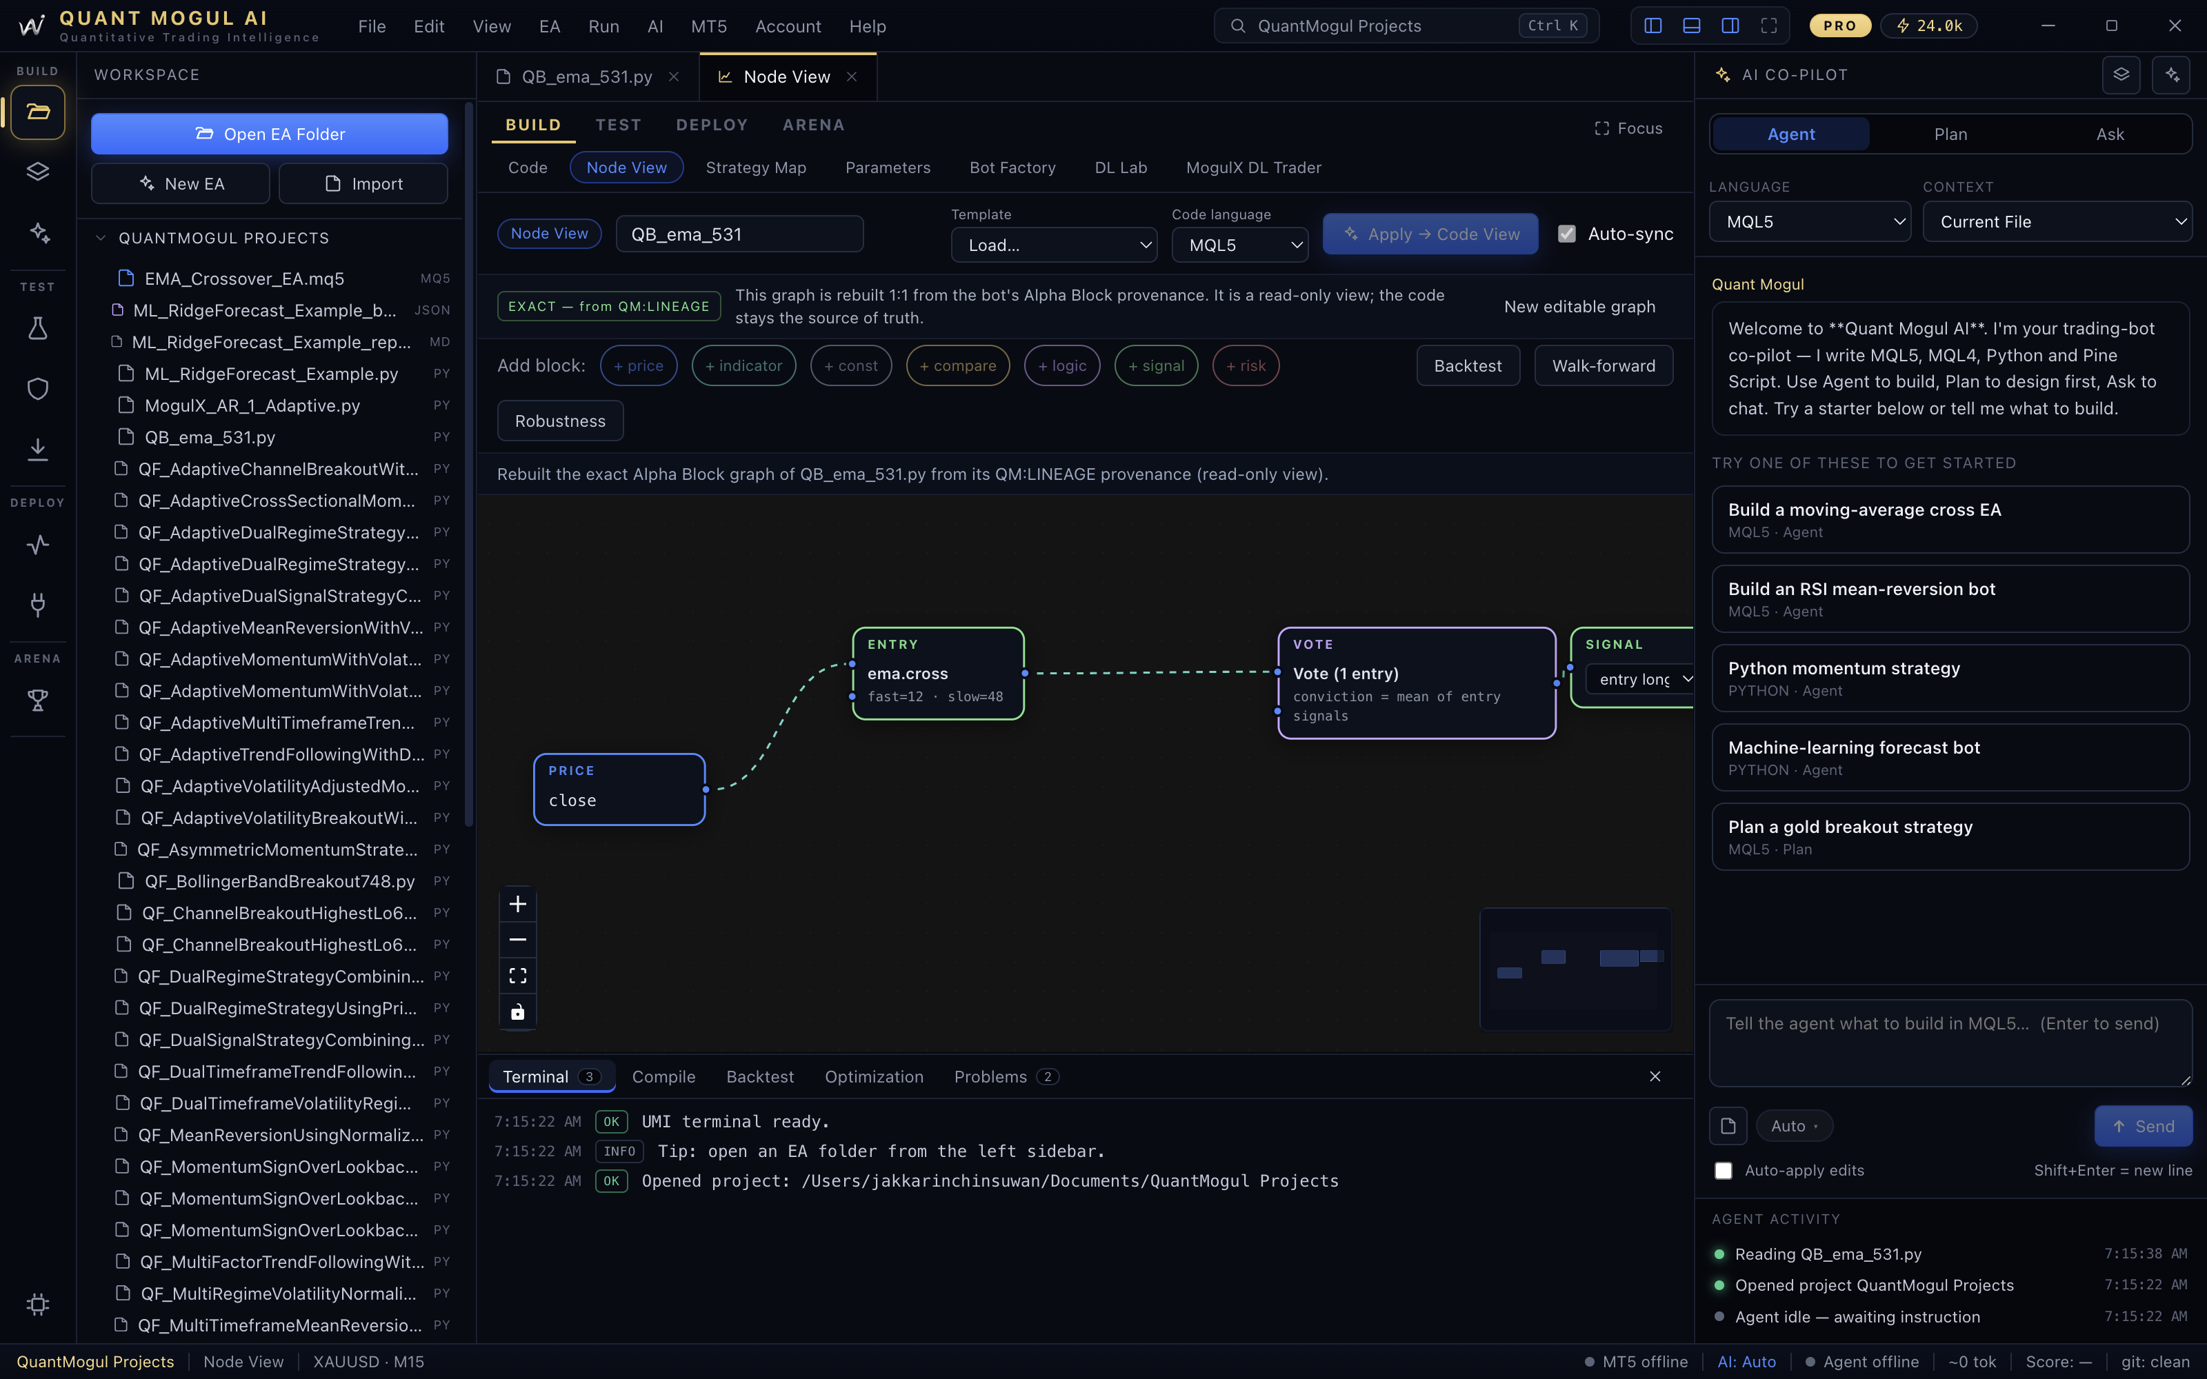The image size is (2207, 1379).
Task: Click the credits 24.0k lightning badge
Action: click(1930, 26)
